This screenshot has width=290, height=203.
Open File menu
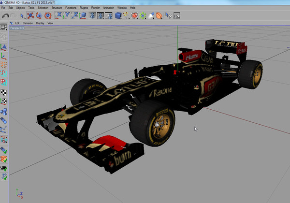click(x=3, y=8)
